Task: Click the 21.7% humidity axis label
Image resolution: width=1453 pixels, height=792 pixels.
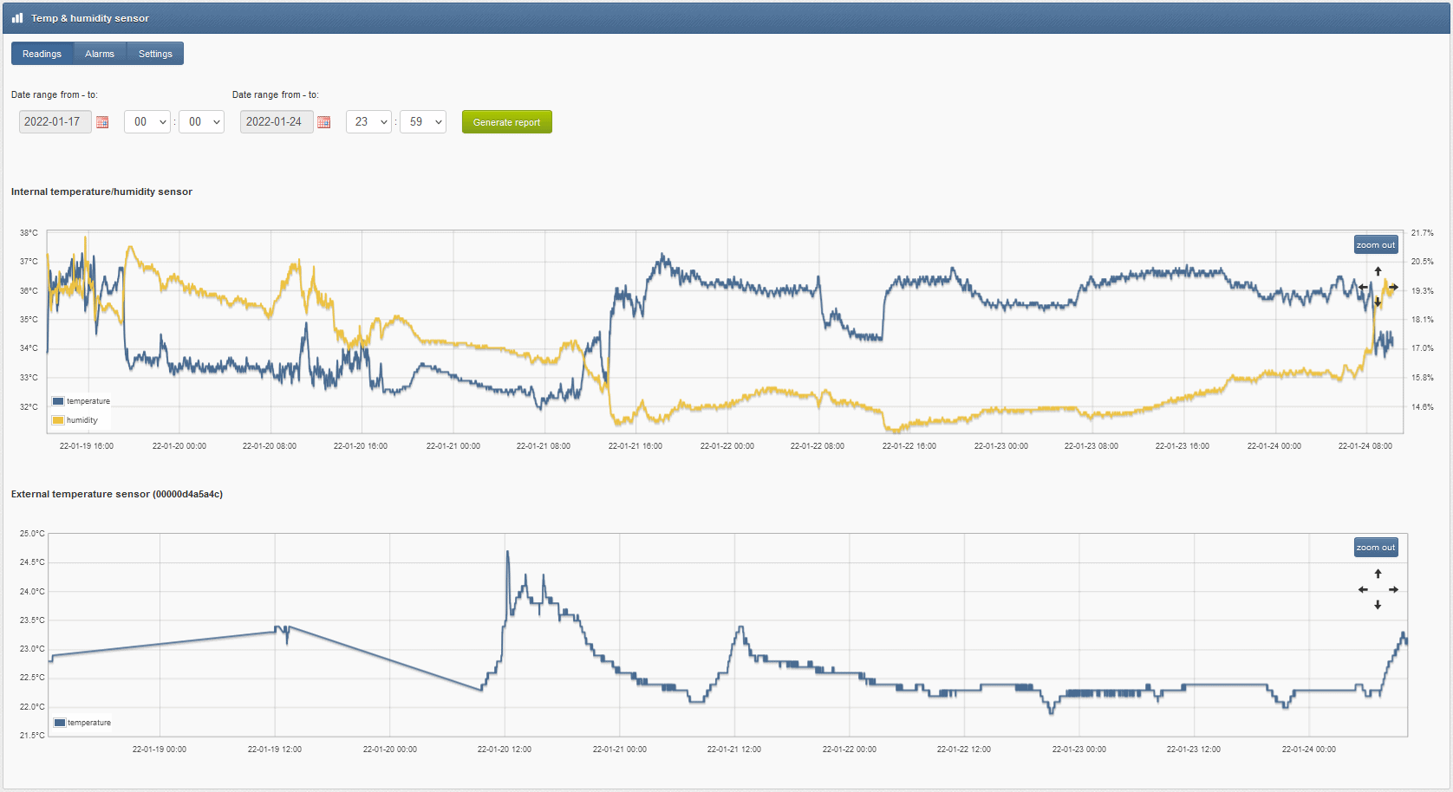Action: [x=1423, y=233]
